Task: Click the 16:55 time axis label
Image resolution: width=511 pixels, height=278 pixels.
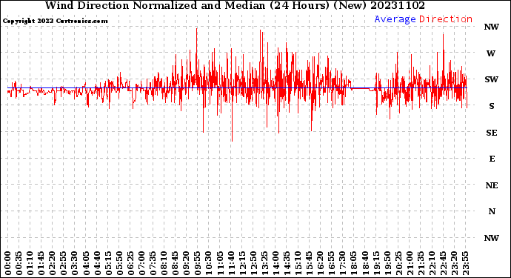Action: pos(332,263)
